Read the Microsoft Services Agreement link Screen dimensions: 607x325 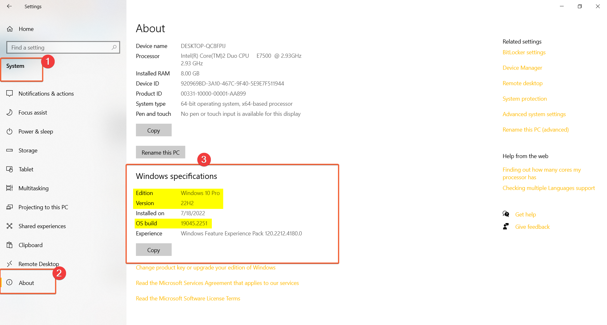pyautogui.click(x=218, y=283)
